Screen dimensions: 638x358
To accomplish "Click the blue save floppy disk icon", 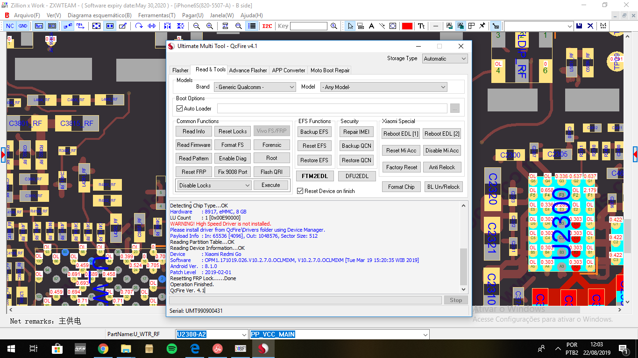I will click(x=579, y=26).
